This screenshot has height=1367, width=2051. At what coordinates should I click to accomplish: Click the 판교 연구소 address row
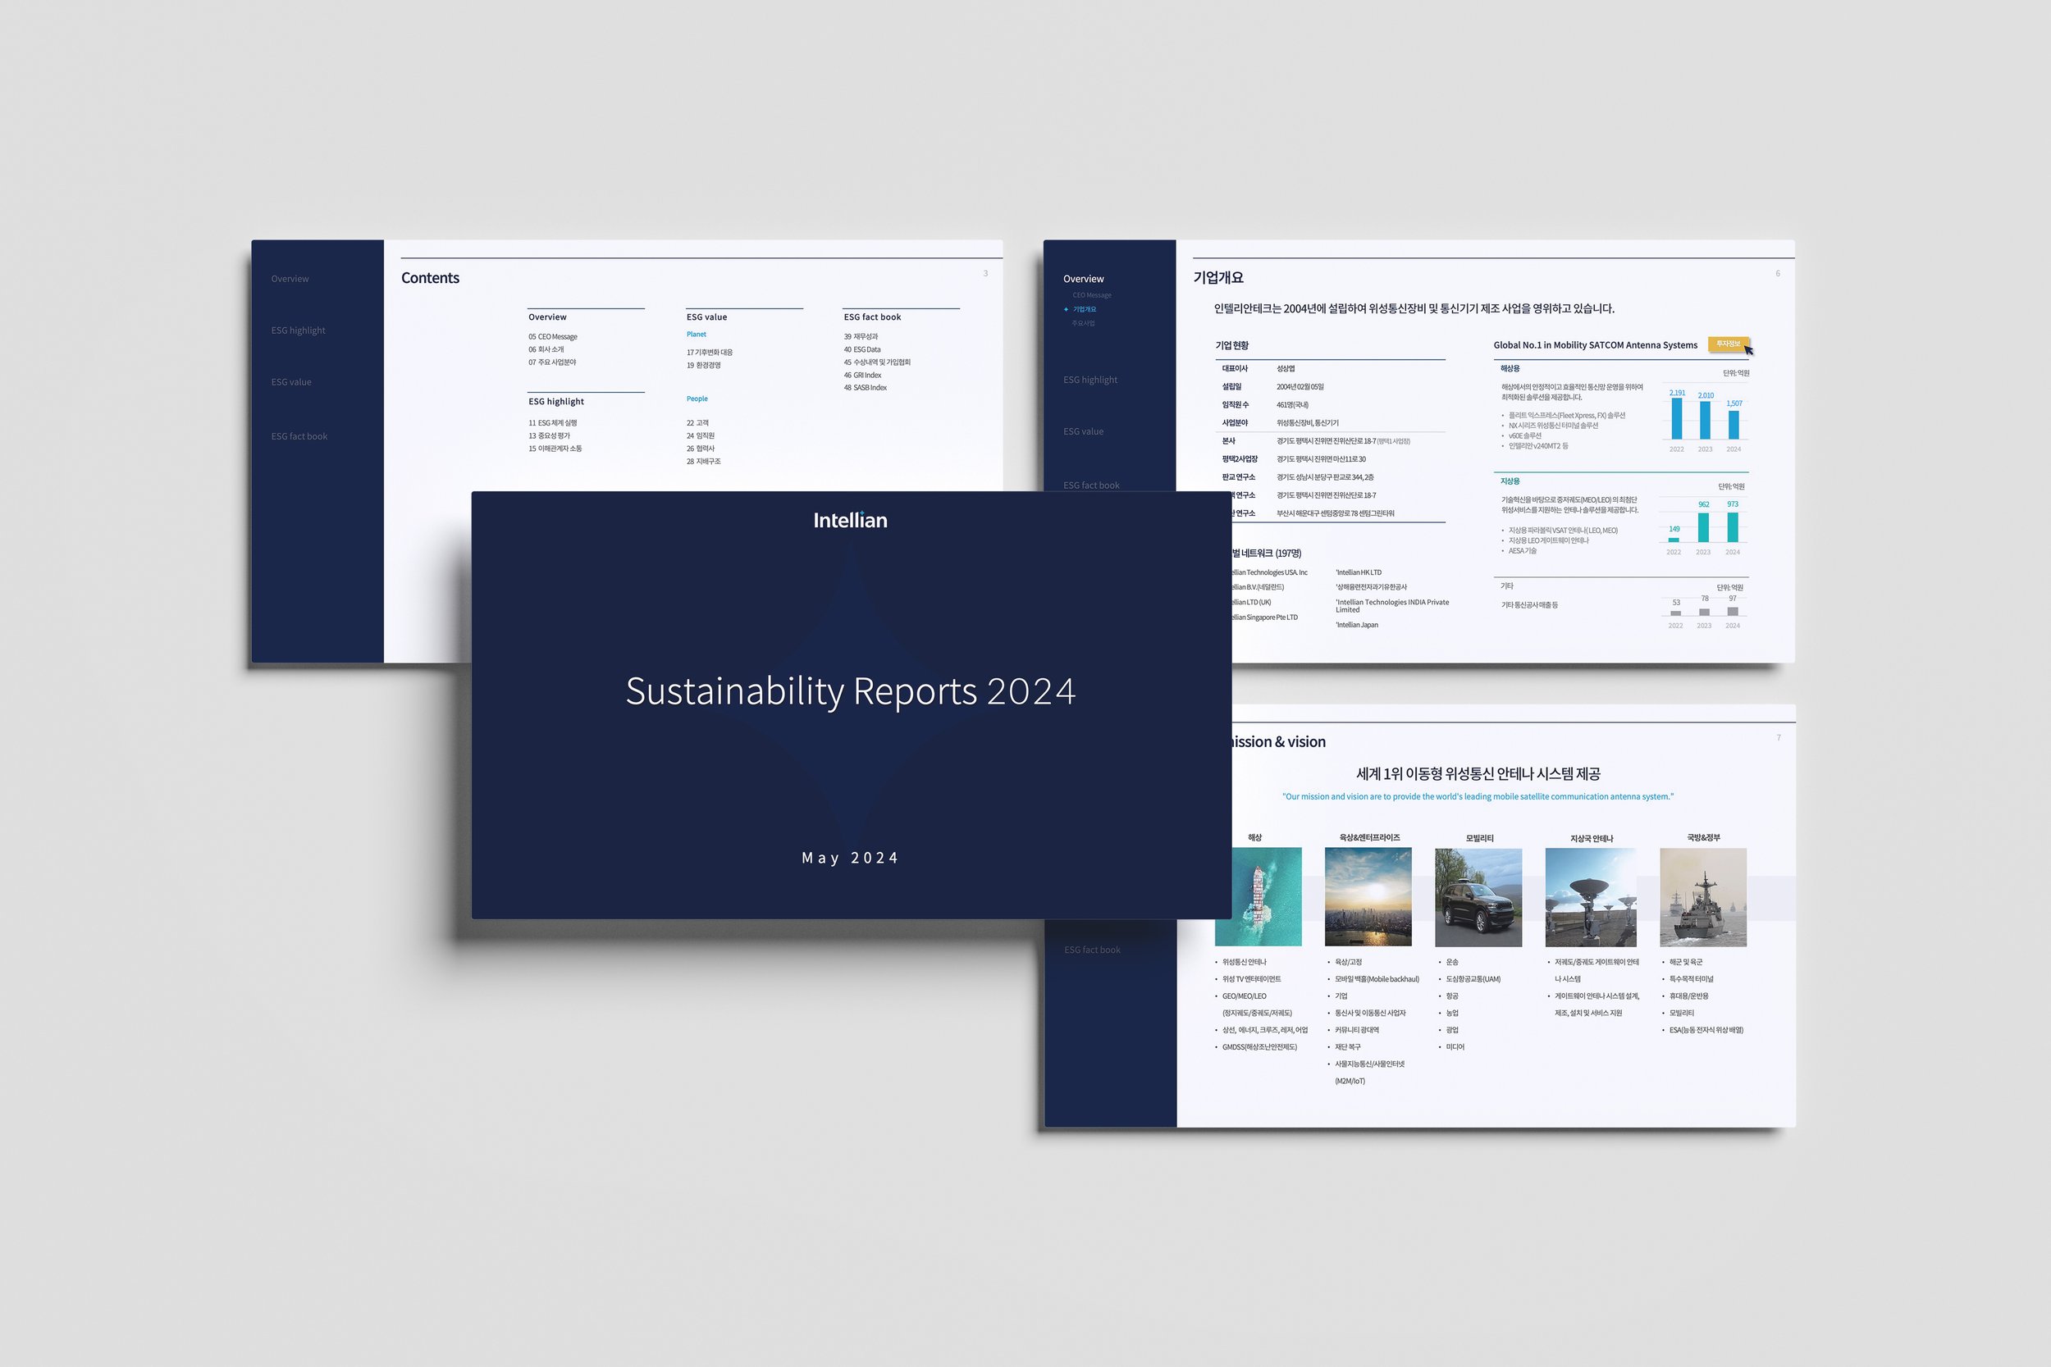(1330, 478)
